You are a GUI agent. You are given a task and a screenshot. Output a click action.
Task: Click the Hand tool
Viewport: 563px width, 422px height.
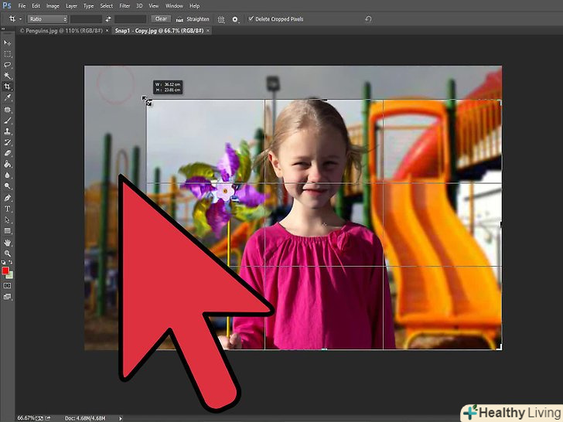[x=8, y=243]
